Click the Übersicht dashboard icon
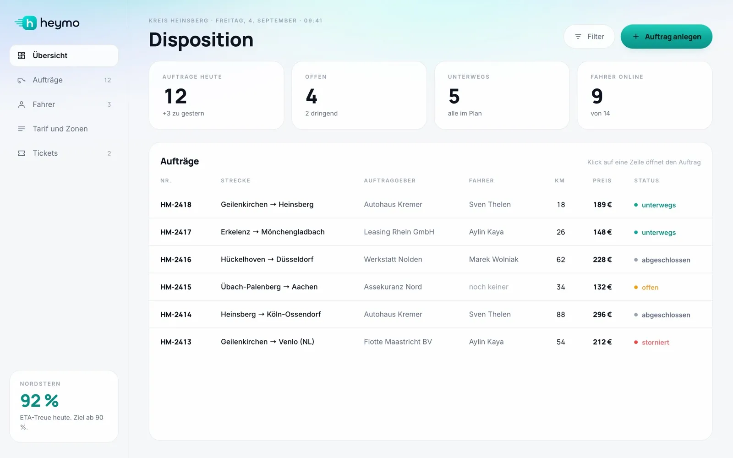The height and width of the screenshot is (458, 733). 22,55
